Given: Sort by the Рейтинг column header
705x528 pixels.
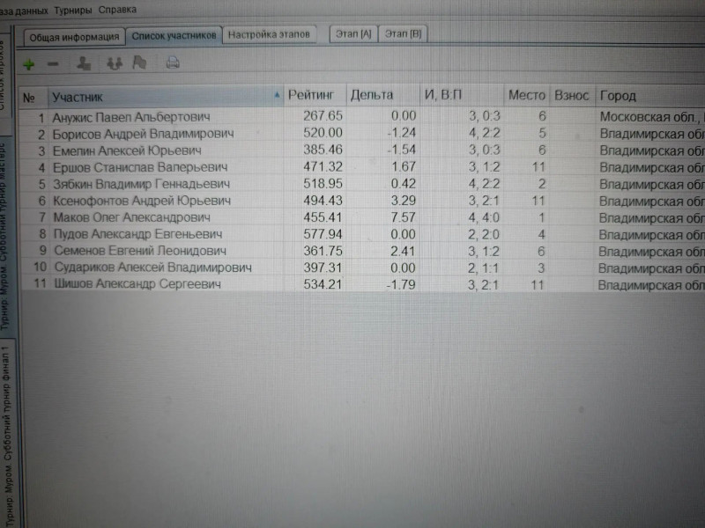Looking at the screenshot, I should click(315, 95).
